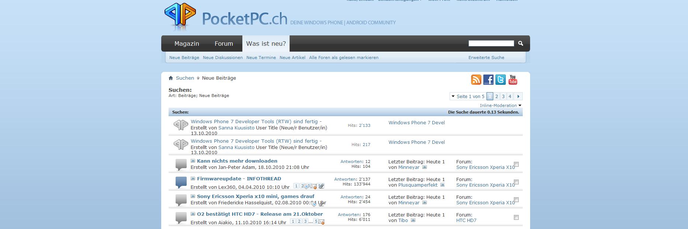Open page 5 of 'O2 bestätigt HTC HD7' thread
Screen dimensions: 688x229
(316, 222)
